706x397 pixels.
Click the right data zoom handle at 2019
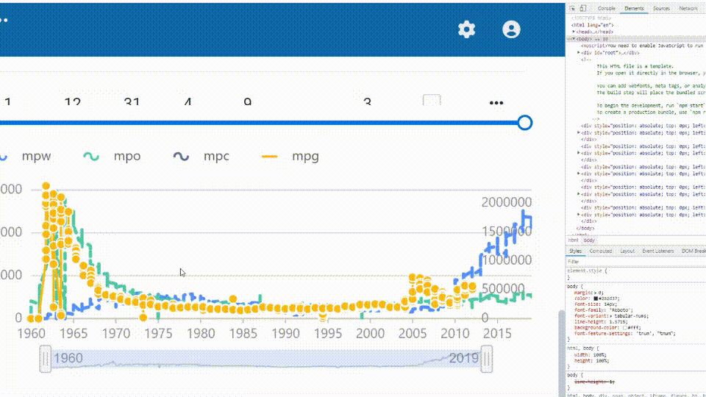click(487, 359)
